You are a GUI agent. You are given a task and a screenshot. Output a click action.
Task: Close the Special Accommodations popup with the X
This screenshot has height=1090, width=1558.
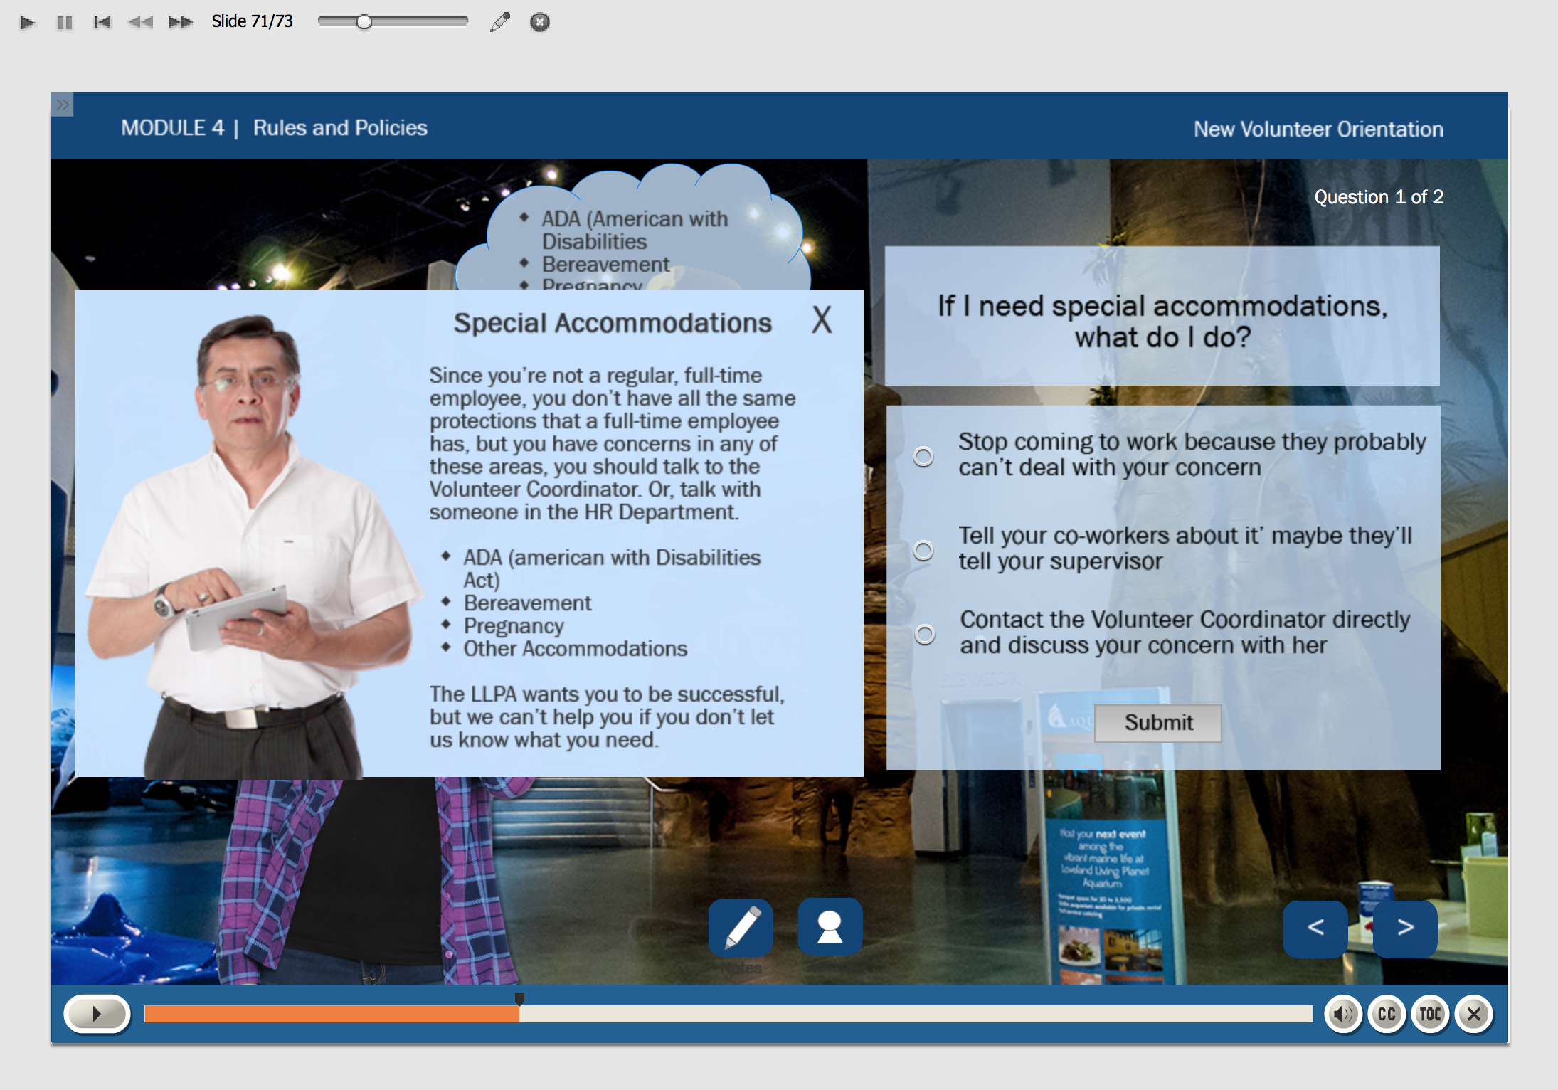click(x=822, y=320)
